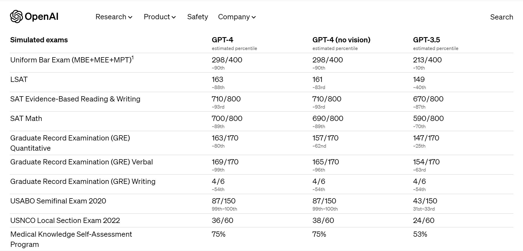Click the GPT-4 (no vision) column heading
This screenshot has width=523, height=251.
(341, 40)
